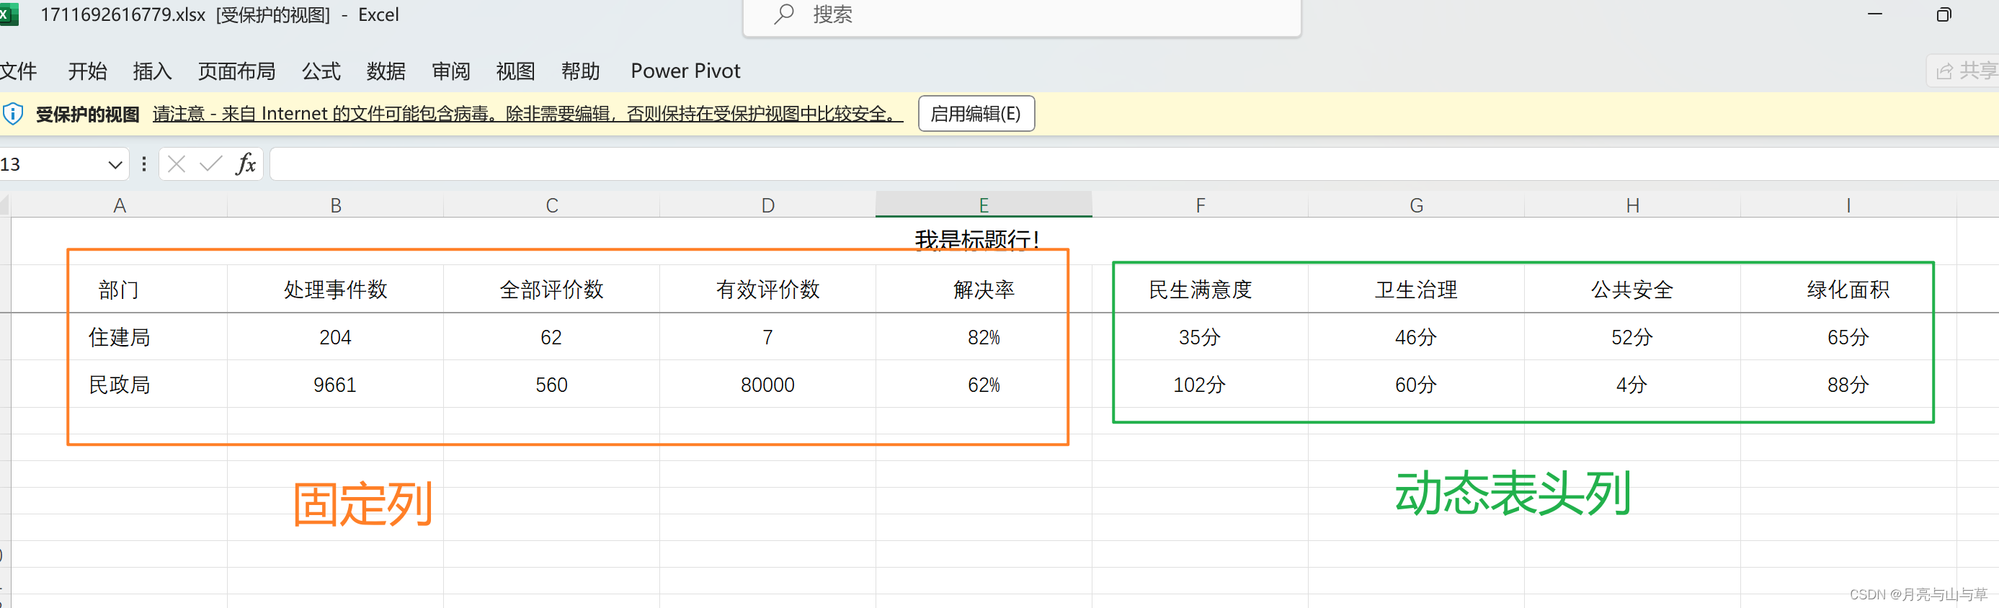This screenshot has width=1999, height=608.
Task: Select column F header
Action: click(1200, 205)
